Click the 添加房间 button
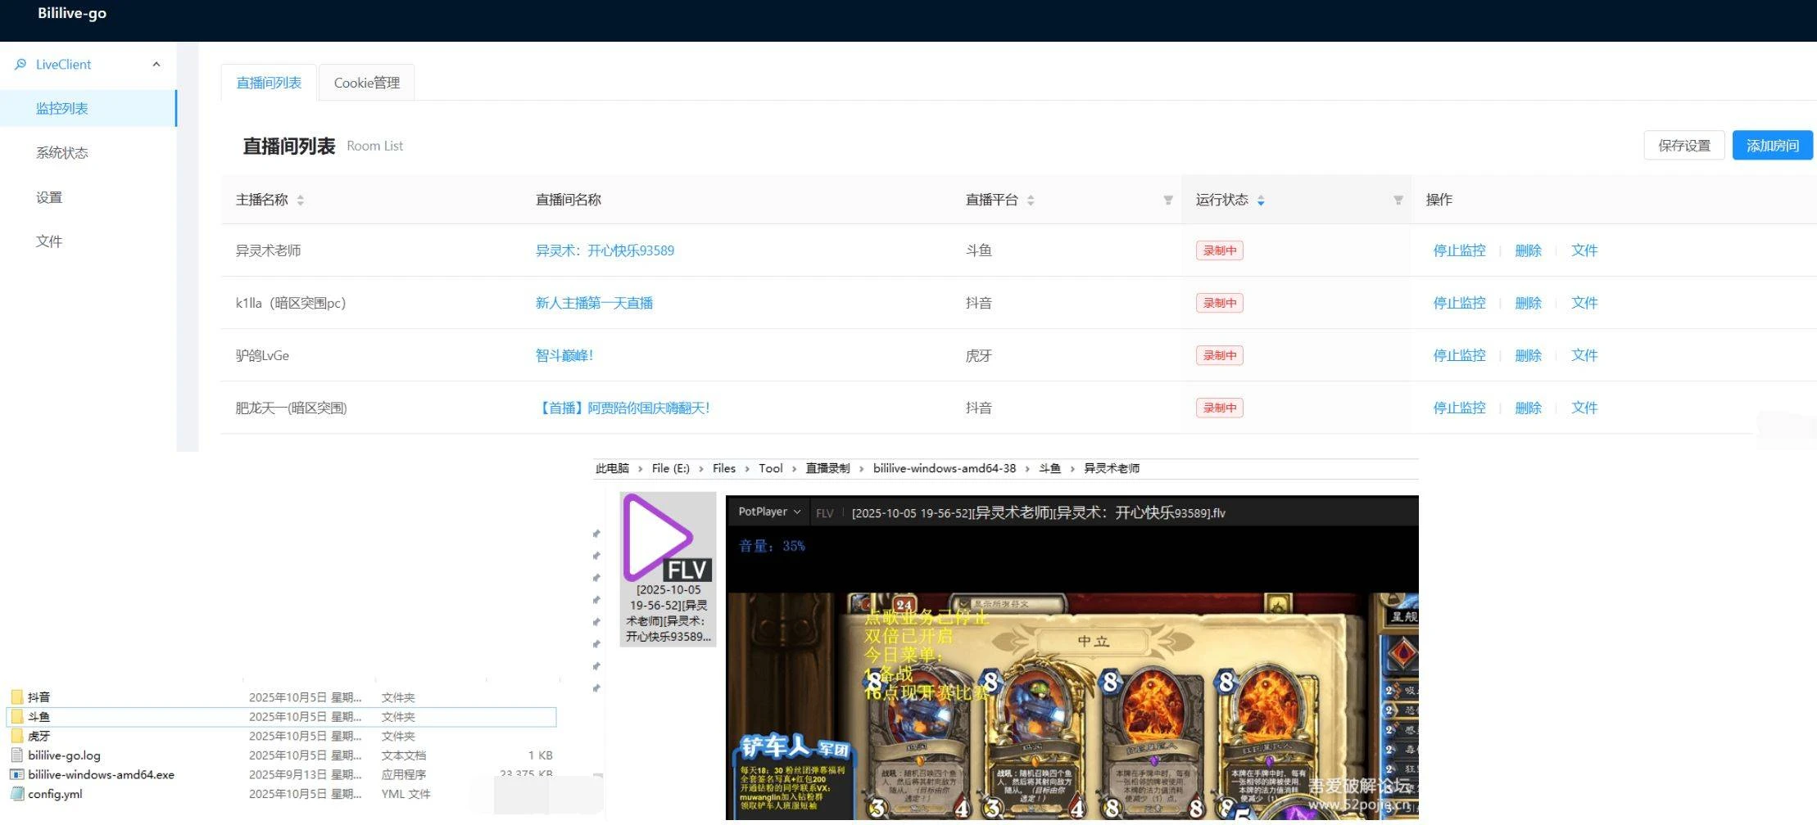Viewport: 1817px width, 825px height. [x=1772, y=145]
